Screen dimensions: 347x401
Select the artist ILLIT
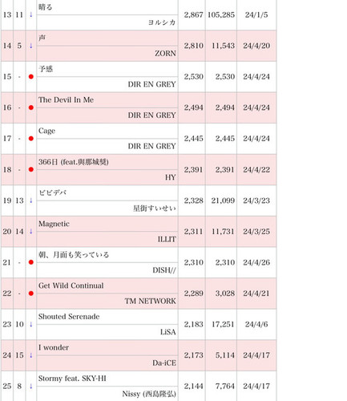[x=167, y=239]
